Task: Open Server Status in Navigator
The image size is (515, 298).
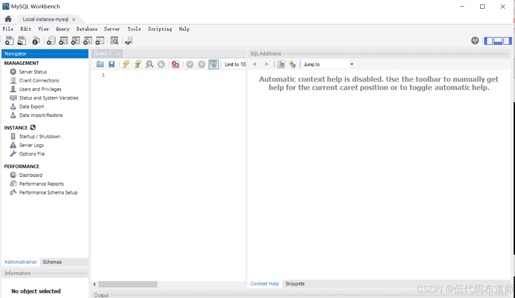Action: (x=33, y=72)
